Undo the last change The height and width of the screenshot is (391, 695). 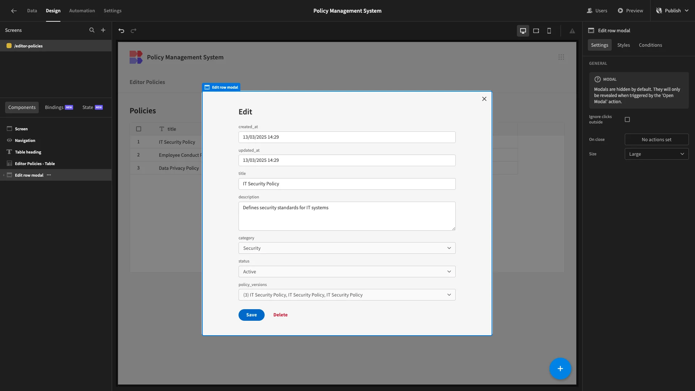point(121,31)
